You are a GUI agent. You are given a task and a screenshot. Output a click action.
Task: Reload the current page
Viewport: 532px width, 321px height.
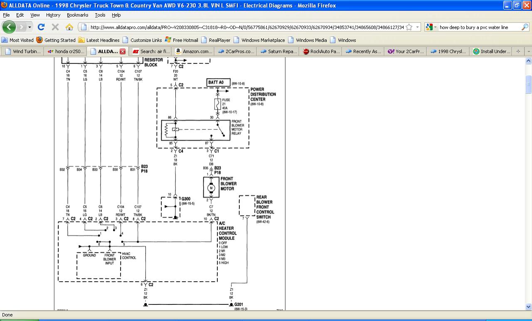pos(41,27)
